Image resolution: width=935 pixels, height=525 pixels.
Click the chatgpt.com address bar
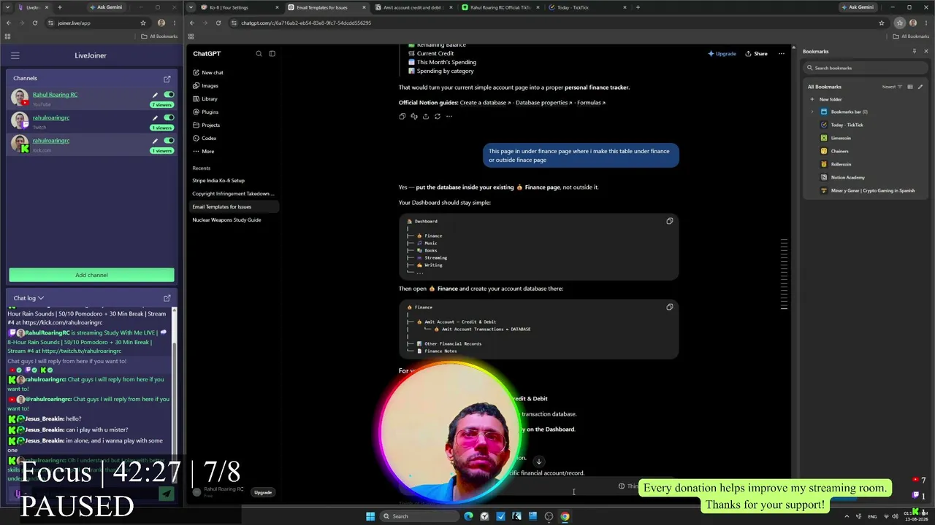click(555, 23)
